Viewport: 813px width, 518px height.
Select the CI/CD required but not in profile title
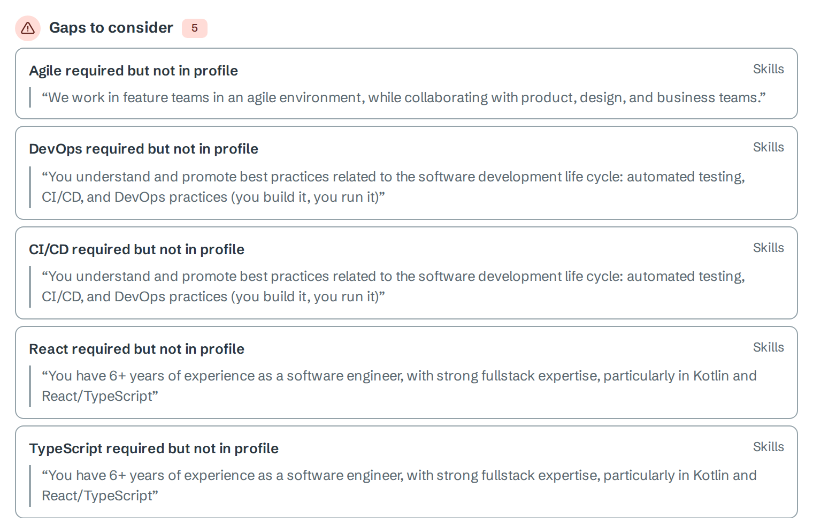click(136, 249)
